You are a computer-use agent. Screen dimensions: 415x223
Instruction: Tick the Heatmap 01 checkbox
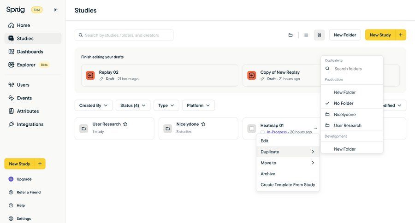pyautogui.click(x=251, y=129)
